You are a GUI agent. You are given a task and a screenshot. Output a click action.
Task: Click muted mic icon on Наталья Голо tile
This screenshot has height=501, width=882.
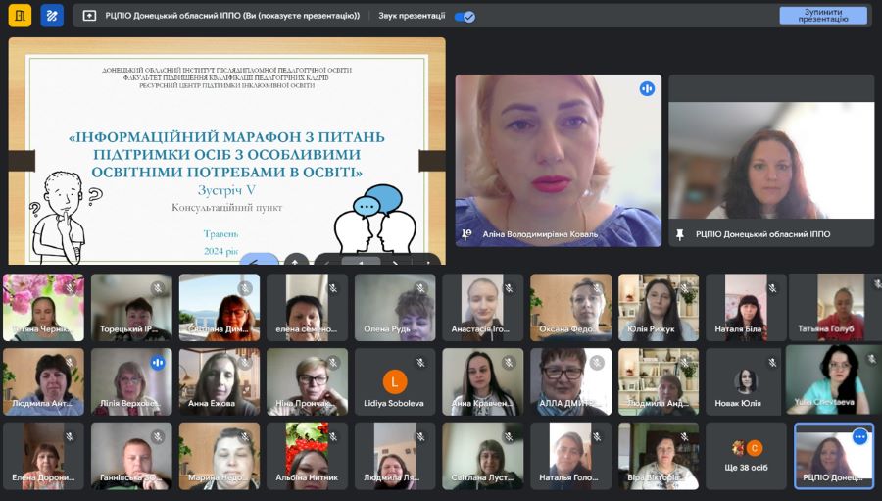tap(597, 436)
